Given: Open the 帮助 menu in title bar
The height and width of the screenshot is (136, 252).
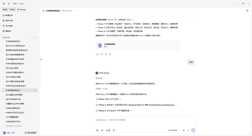Looking at the screenshot, I should tap(22, 4).
